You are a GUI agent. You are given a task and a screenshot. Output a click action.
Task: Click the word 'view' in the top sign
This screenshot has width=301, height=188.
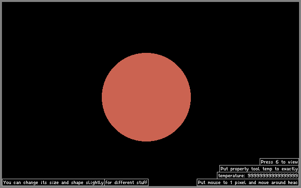point(293,162)
